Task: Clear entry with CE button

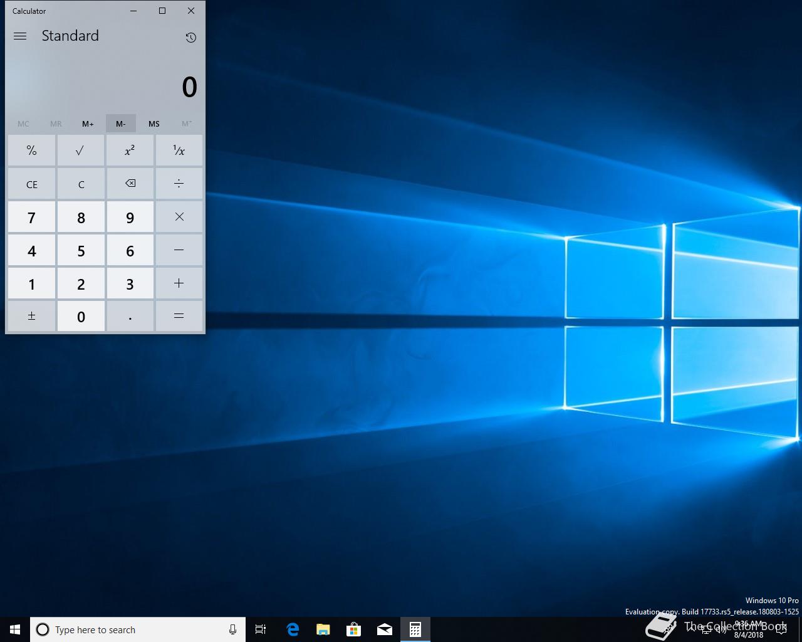Action: pos(31,184)
